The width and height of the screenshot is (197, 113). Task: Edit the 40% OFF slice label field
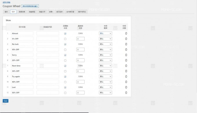pos(22,82)
